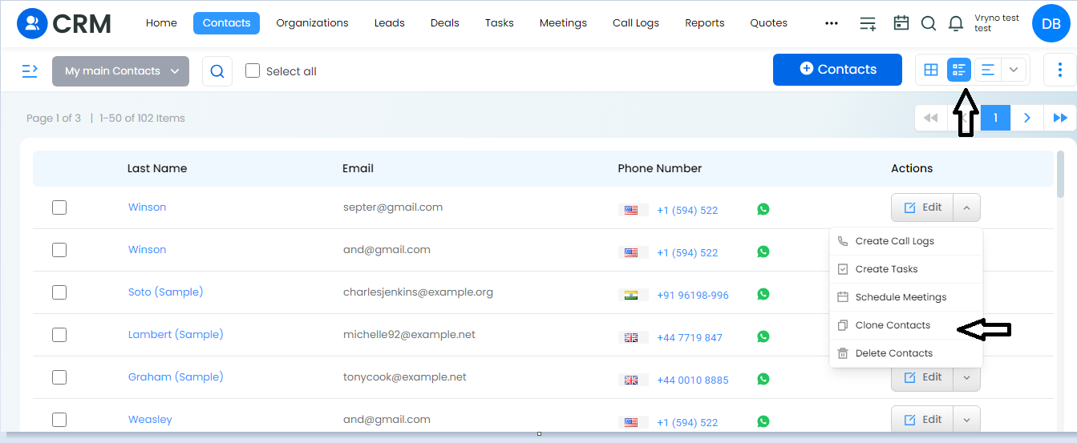Click Edit in the first Winson row
The width and height of the screenshot is (1077, 443).
pyautogui.click(x=922, y=207)
